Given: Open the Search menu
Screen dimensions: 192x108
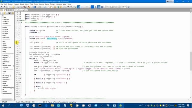Looking at the screenshot, I should click(16, 4).
